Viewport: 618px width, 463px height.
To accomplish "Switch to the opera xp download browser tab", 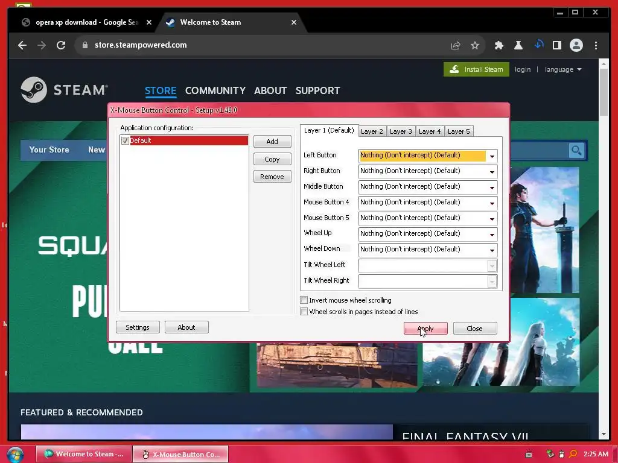I will click(87, 22).
